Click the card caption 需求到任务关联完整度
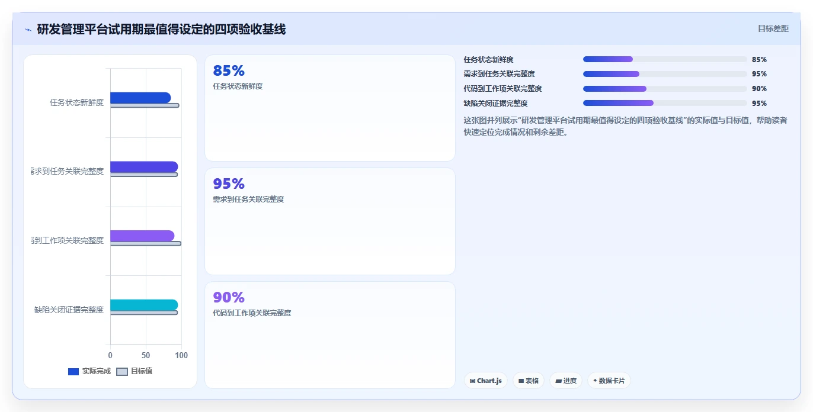813x412 pixels. pyautogui.click(x=248, y=199)
